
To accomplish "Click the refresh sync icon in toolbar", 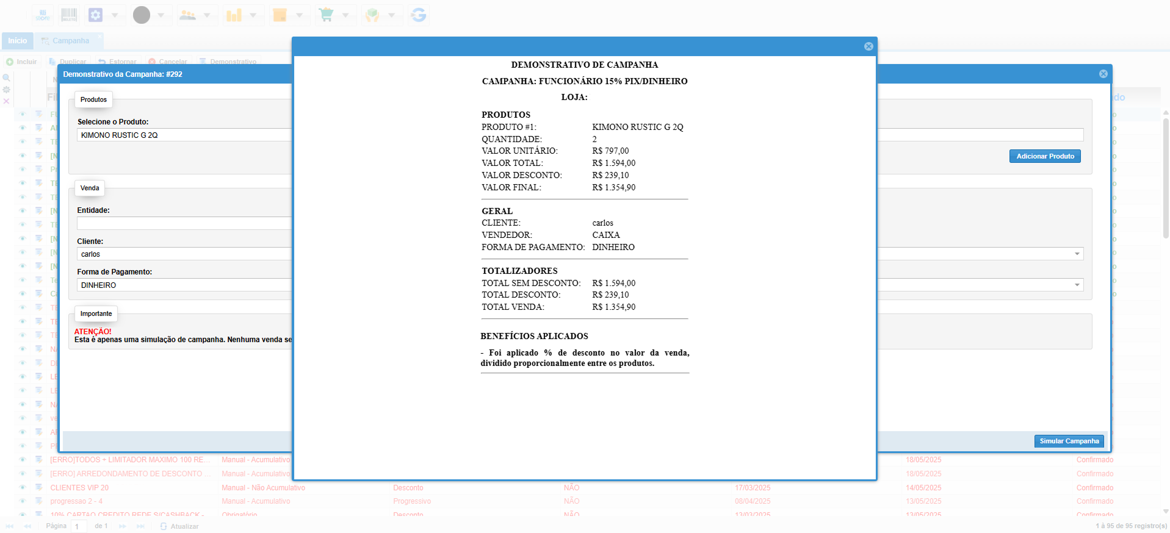I will (419, 15).
